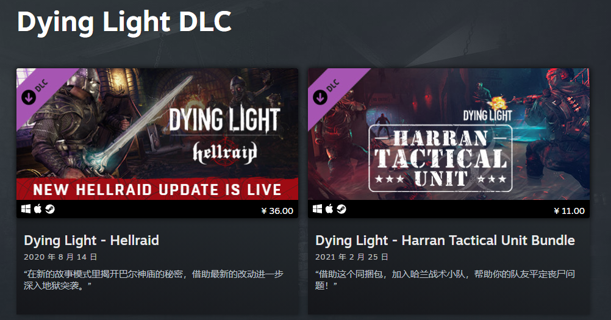611x320 pixels.
Task: Open the Harran Tactical Unit banner image
Action: 449,134
